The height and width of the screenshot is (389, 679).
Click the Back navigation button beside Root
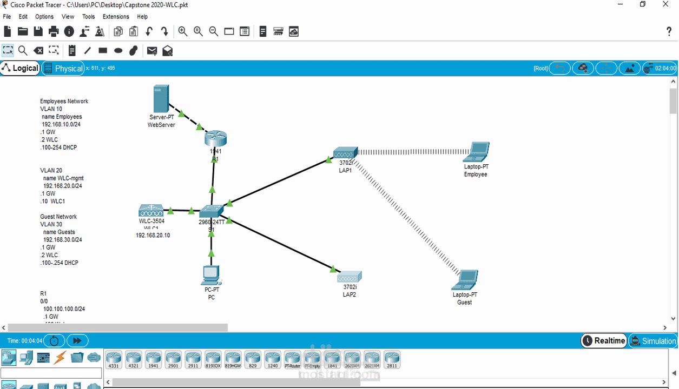coord(560,68)
